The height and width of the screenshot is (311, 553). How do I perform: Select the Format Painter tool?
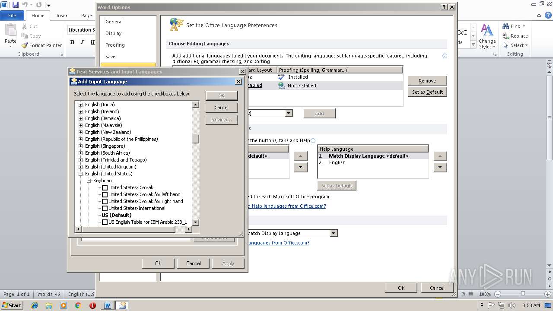tap(42, 45)
